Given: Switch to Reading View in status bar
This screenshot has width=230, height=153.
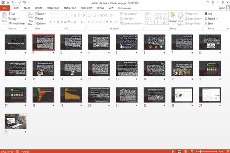Looking at the screenshot, I should pyautogui.click(x=186, y=151).
